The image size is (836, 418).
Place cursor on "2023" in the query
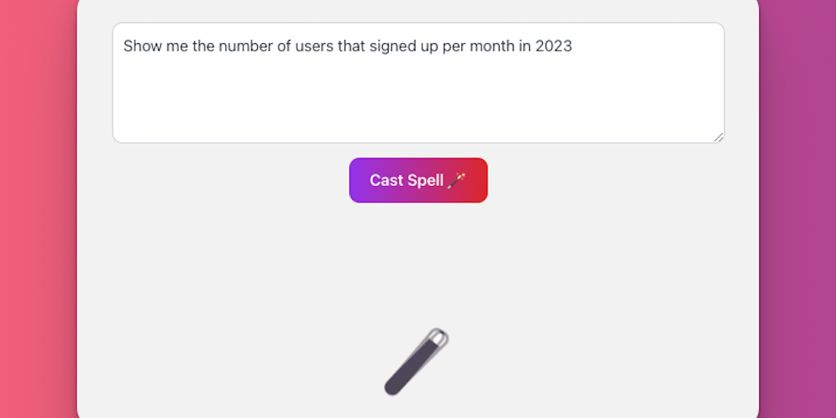(x=554, y=47)
